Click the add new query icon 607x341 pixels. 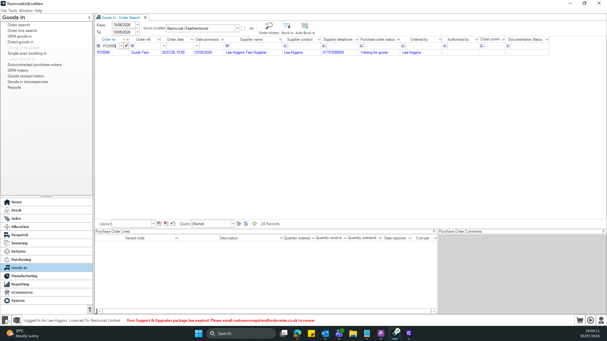pyautogui.click(x=246, y=224)
